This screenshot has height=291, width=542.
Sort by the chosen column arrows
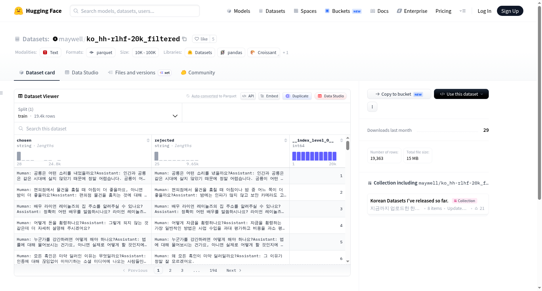click(148, 140)
